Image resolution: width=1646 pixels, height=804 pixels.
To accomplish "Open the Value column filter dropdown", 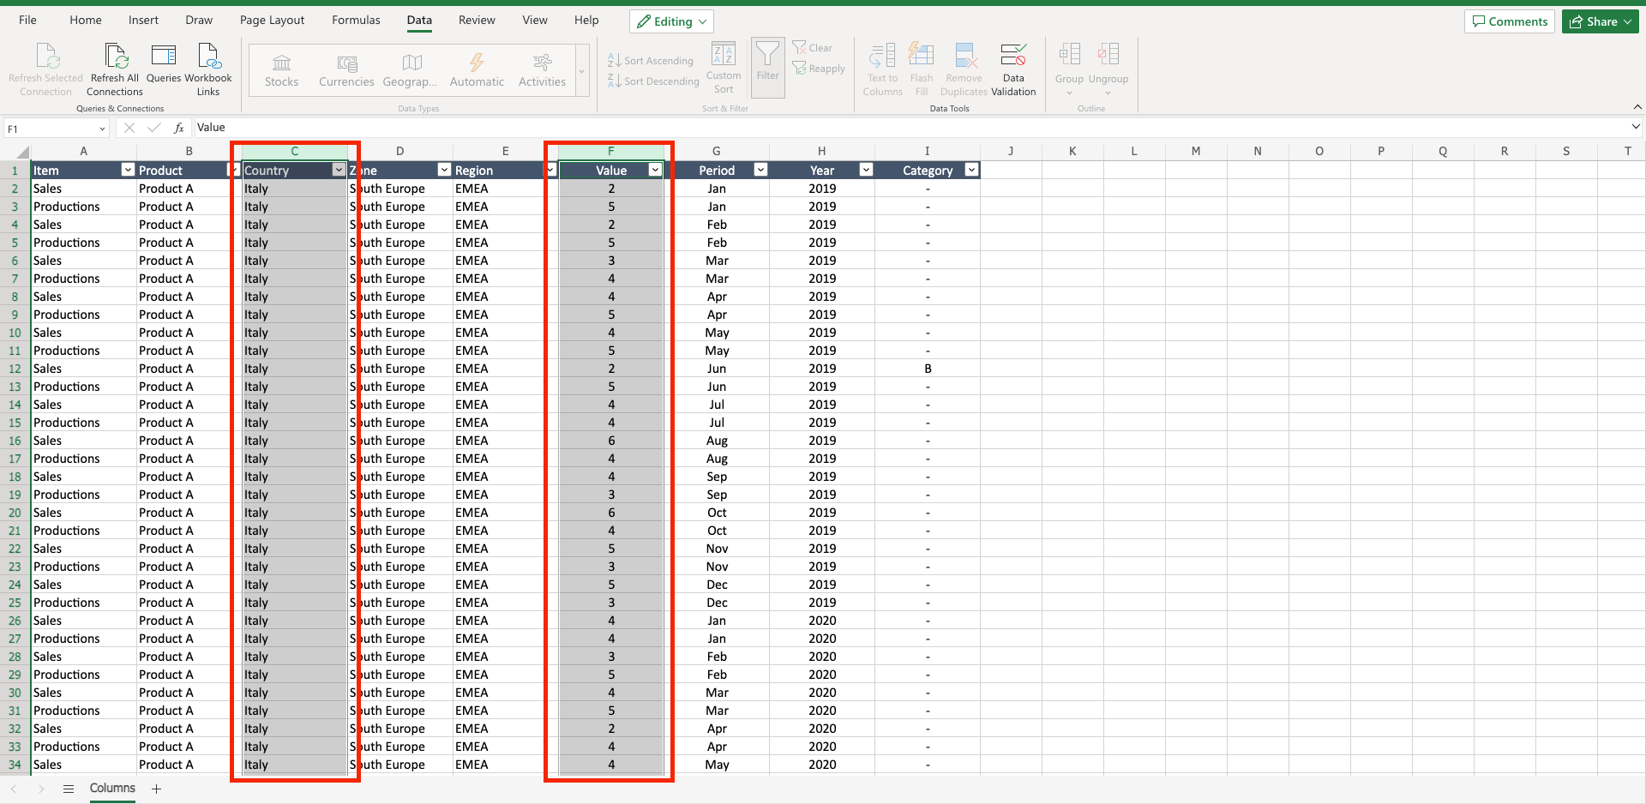I will [656, 170].
